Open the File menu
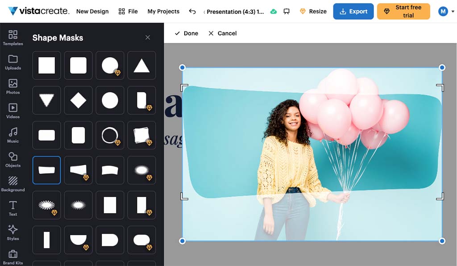Viewport: 457px width, 266px height. [x=128, y=11]
